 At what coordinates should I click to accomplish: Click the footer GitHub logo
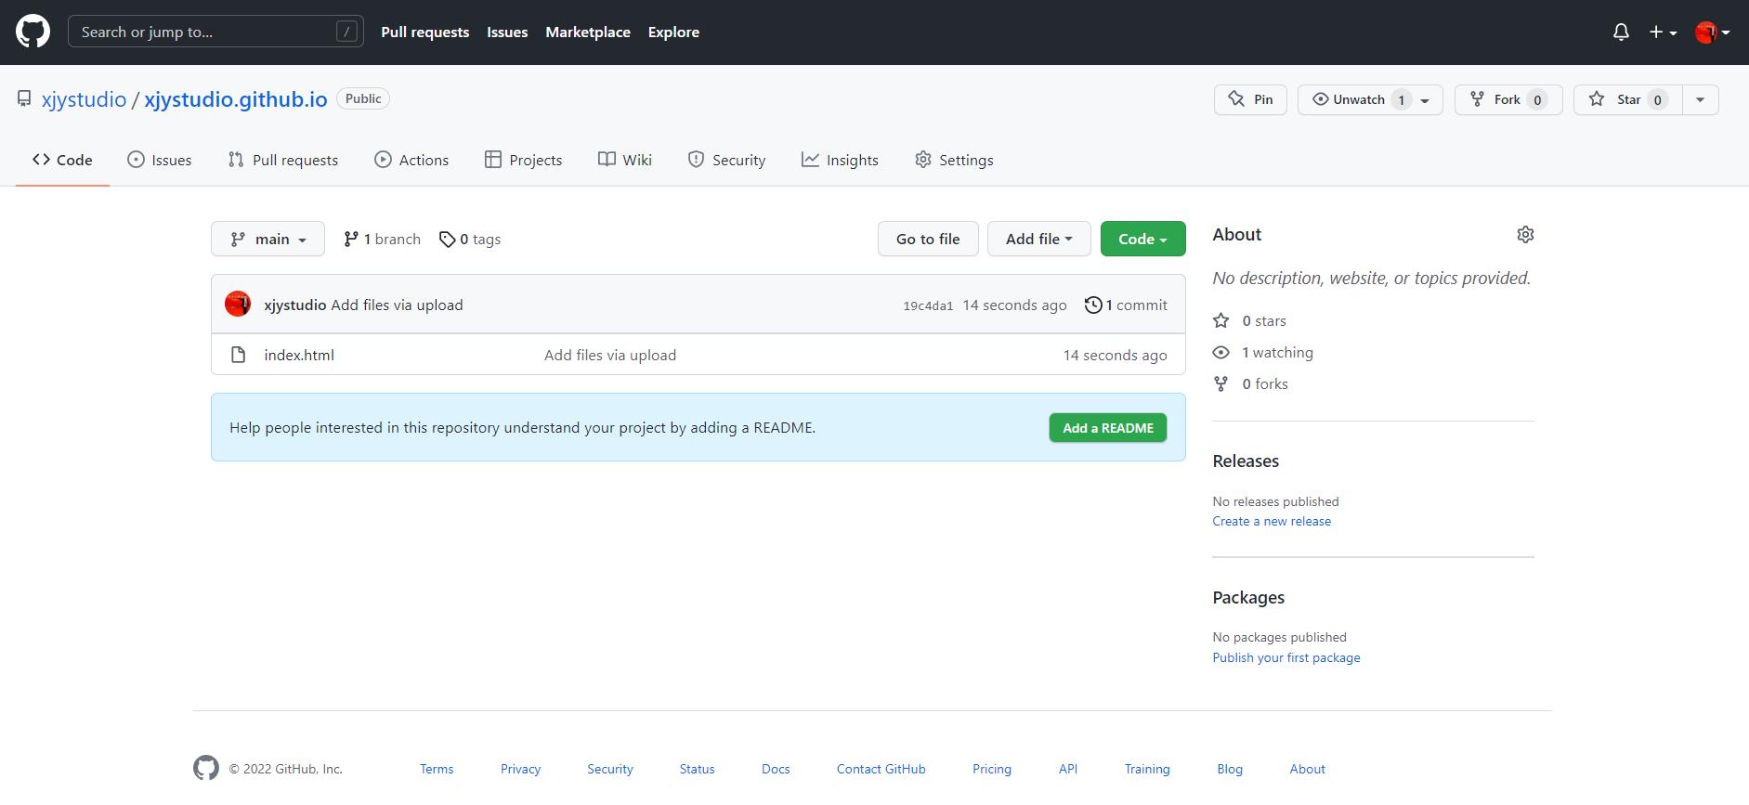click(x=206, y=768)
